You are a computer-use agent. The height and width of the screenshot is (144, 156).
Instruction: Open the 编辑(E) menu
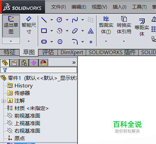(x=79, y=7)
